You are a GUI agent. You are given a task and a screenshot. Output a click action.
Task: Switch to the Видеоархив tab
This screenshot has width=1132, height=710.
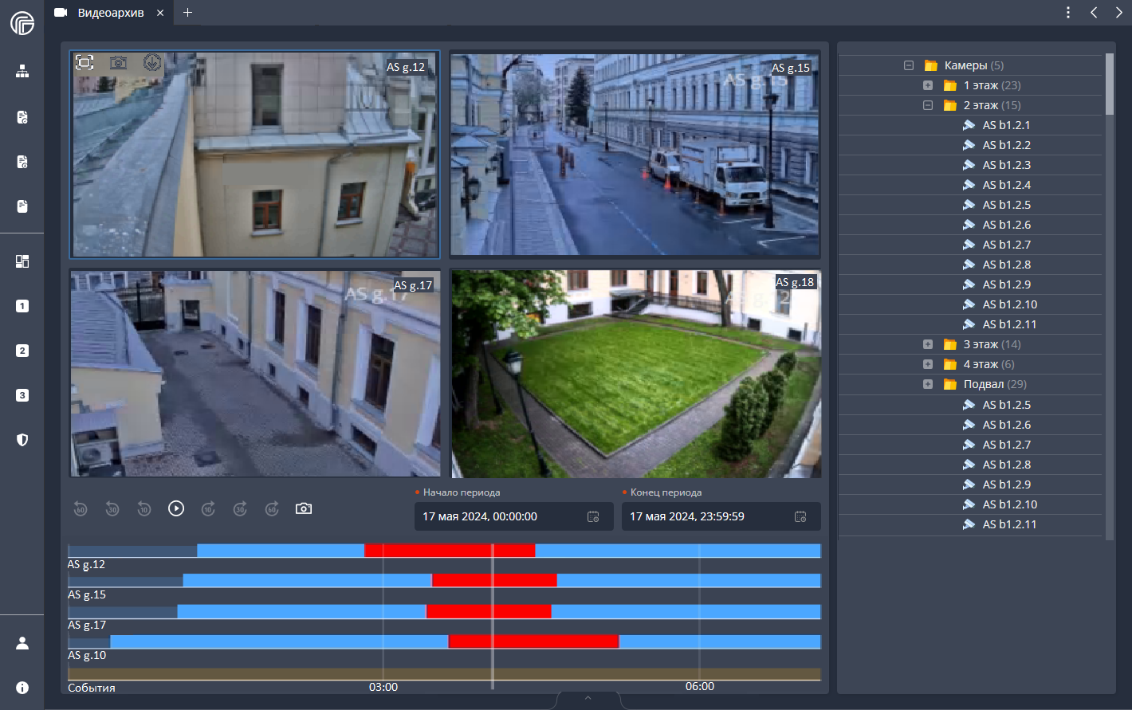(x=111, y=13)
